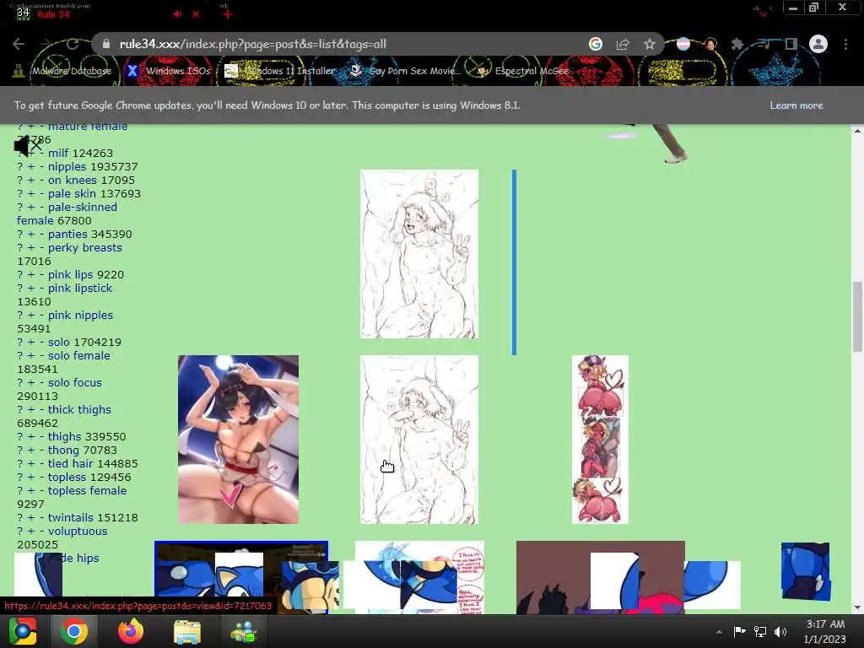
Task: Reload the current page
Action: (x=73, y=44)
